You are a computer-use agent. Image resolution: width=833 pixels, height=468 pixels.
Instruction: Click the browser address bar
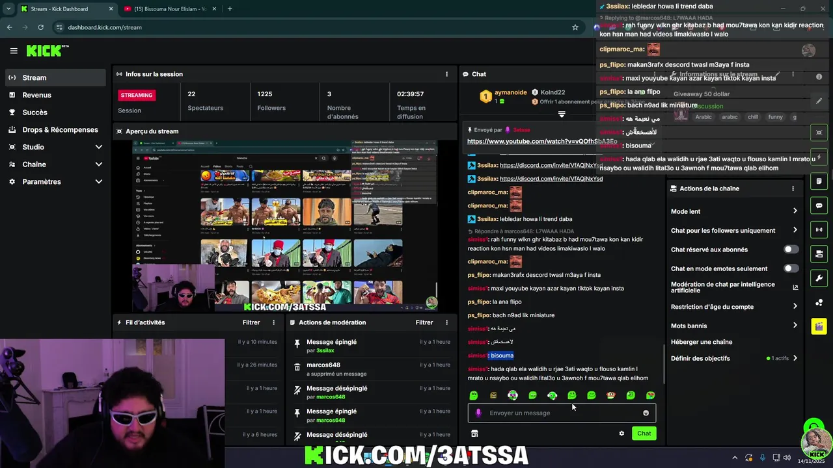pyautogui.click(x=312, y=27)
